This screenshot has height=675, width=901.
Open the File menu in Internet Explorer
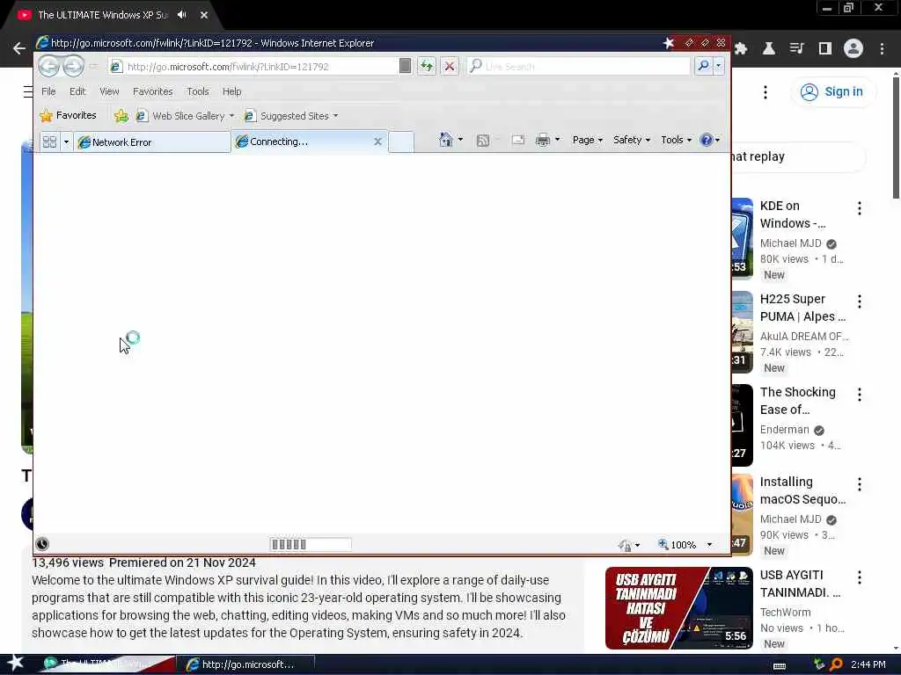point(48,91)
